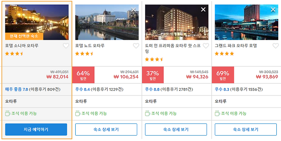Viewport: 281px width, 141px height.
Task: Click the 64% 할인 discount badge
Action: [x=83, y=75]
